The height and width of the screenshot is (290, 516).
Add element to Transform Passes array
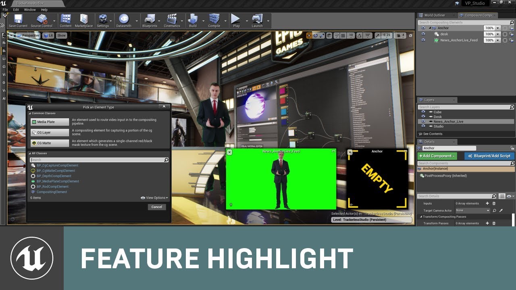coord(487,223)
